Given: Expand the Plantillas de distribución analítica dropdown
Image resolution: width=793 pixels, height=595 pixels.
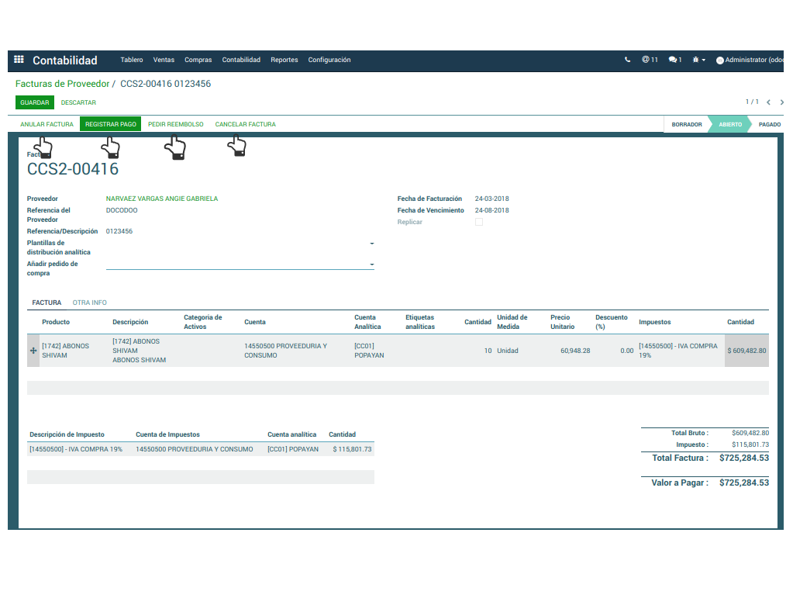Looking at the screenshot, I should 372,244.
